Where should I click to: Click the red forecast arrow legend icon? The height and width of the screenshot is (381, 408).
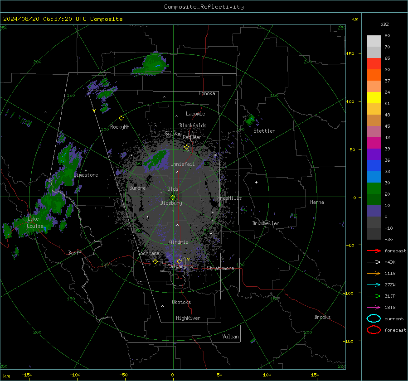374,251
